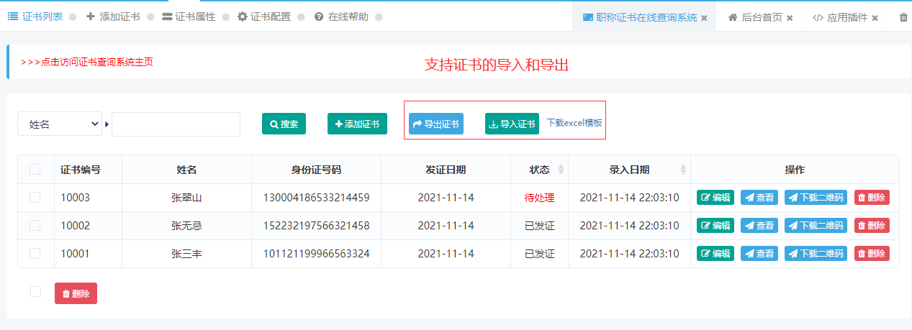Tick the checkbox for certificate 10002
Viewport: 912px width, 330px height.
(35, 225)
